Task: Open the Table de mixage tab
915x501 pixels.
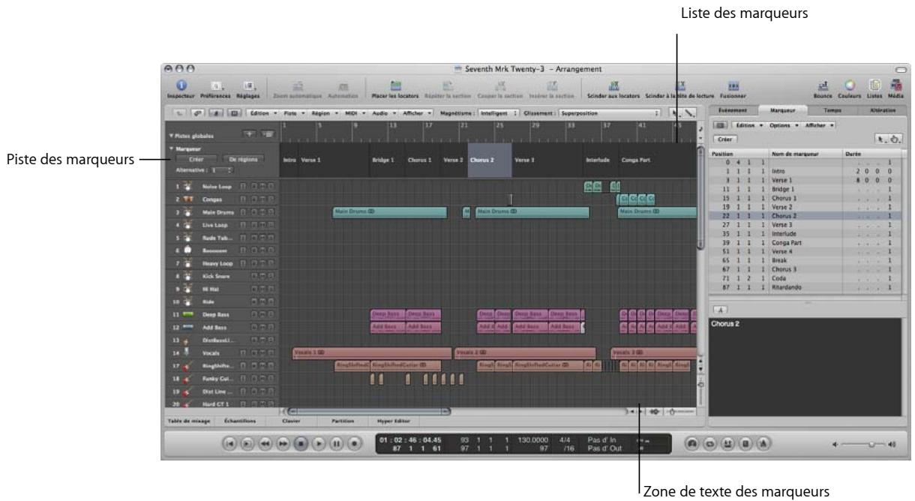Action: click(x=190, y=421)
